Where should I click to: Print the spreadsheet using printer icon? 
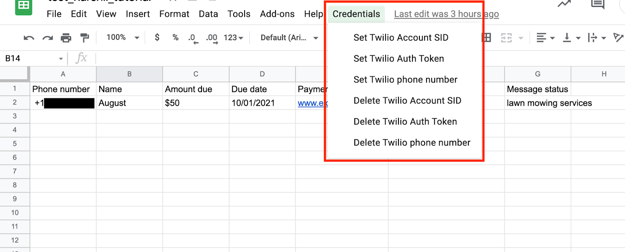[66, 38]
